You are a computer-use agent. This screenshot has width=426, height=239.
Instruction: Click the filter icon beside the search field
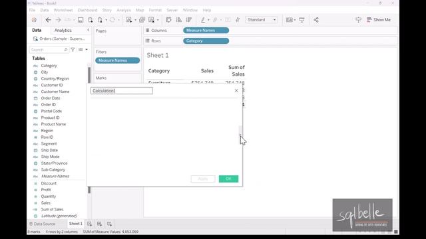[x=73, y=50]
